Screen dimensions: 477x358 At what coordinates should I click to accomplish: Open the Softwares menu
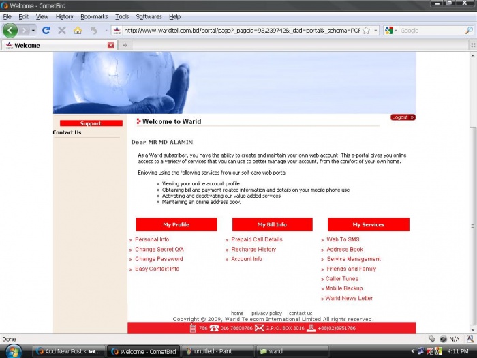149,17
